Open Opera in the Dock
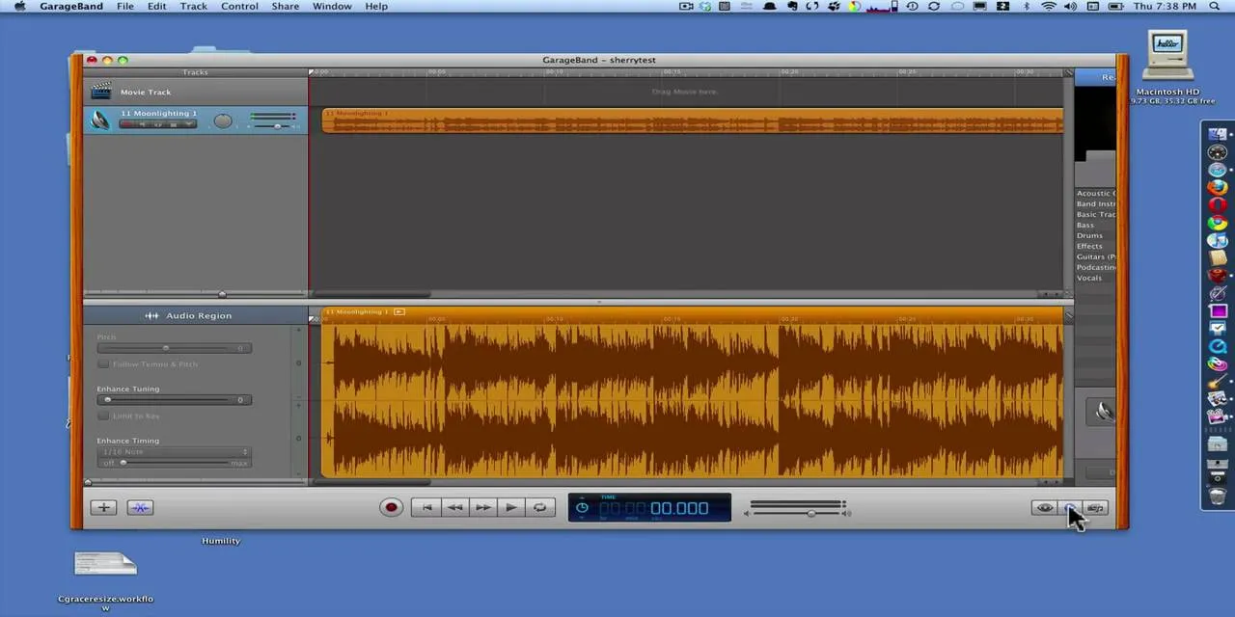 [1218, 204]
